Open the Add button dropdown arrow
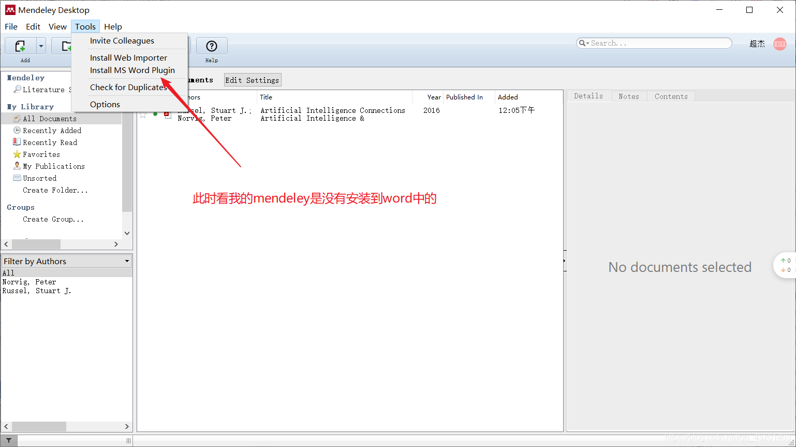 coord(41,46)
